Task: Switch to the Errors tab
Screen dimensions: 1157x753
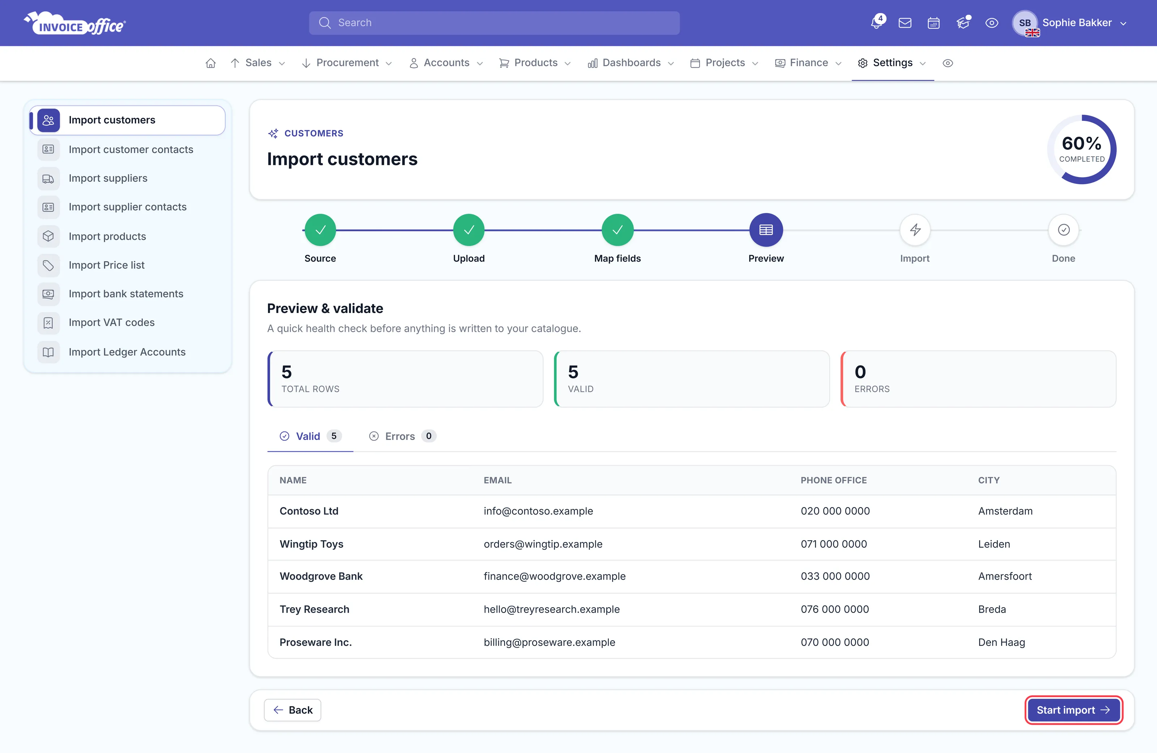Action: 402,436
